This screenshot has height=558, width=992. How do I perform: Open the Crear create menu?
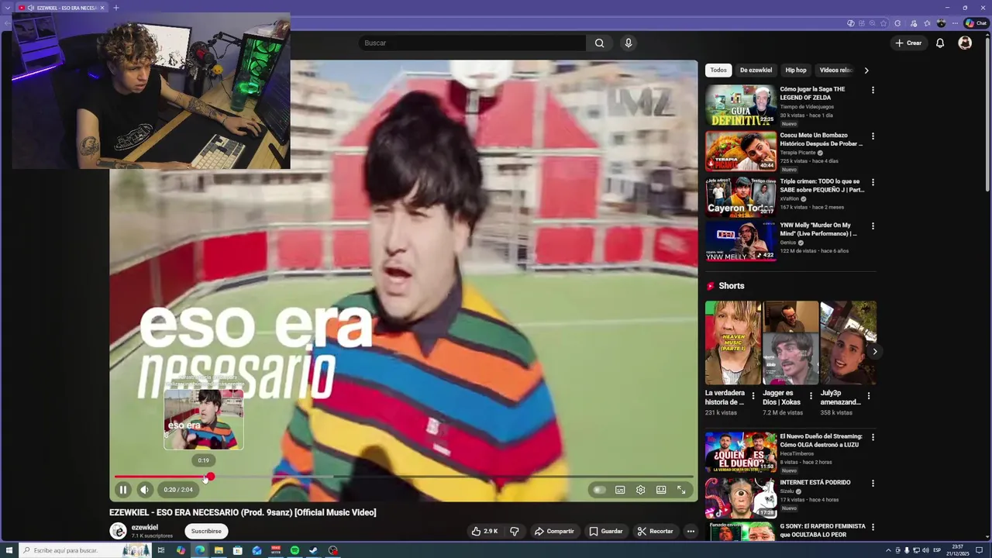click(x=908, y=43)
